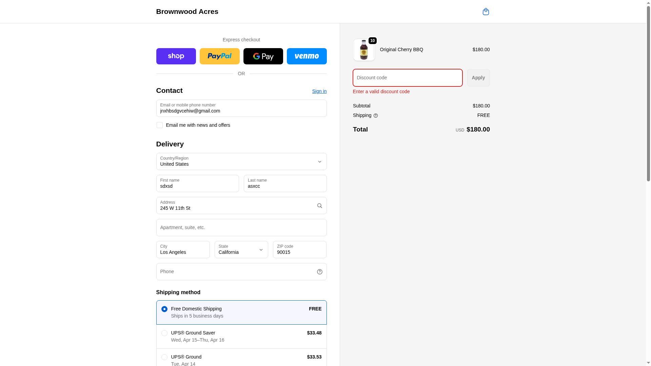Viewport: 651px width, 366px height.
Task: Check out using Venmo
Action: tap(307, 56)
